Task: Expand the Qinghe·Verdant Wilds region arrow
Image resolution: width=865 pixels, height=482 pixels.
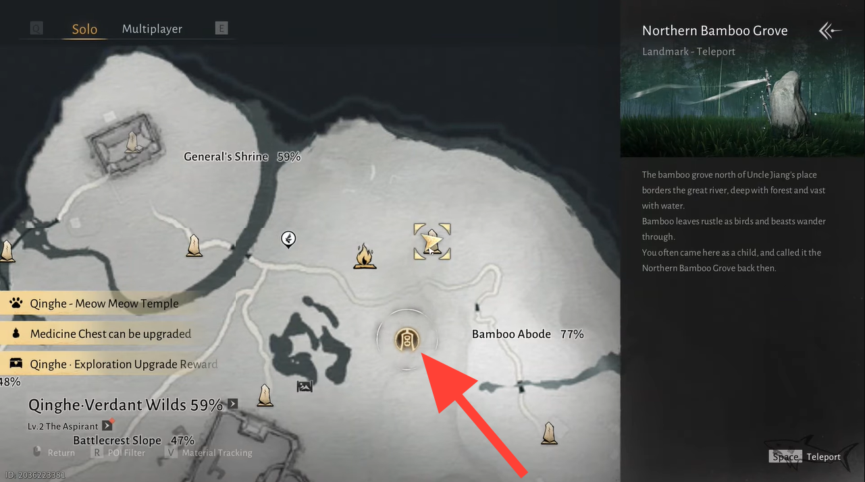Action: click(232, 404)
